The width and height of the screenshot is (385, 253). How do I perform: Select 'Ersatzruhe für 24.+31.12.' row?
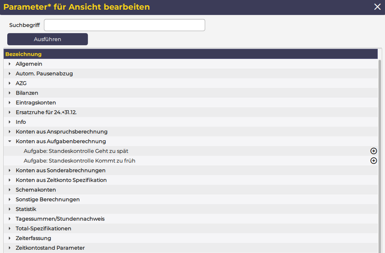pyautogui.click(x=46, y=112)
